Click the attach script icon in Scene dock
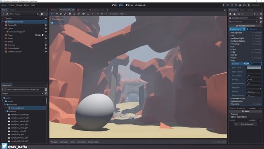Screen dimensions: 264x149 tap(42, 14)
